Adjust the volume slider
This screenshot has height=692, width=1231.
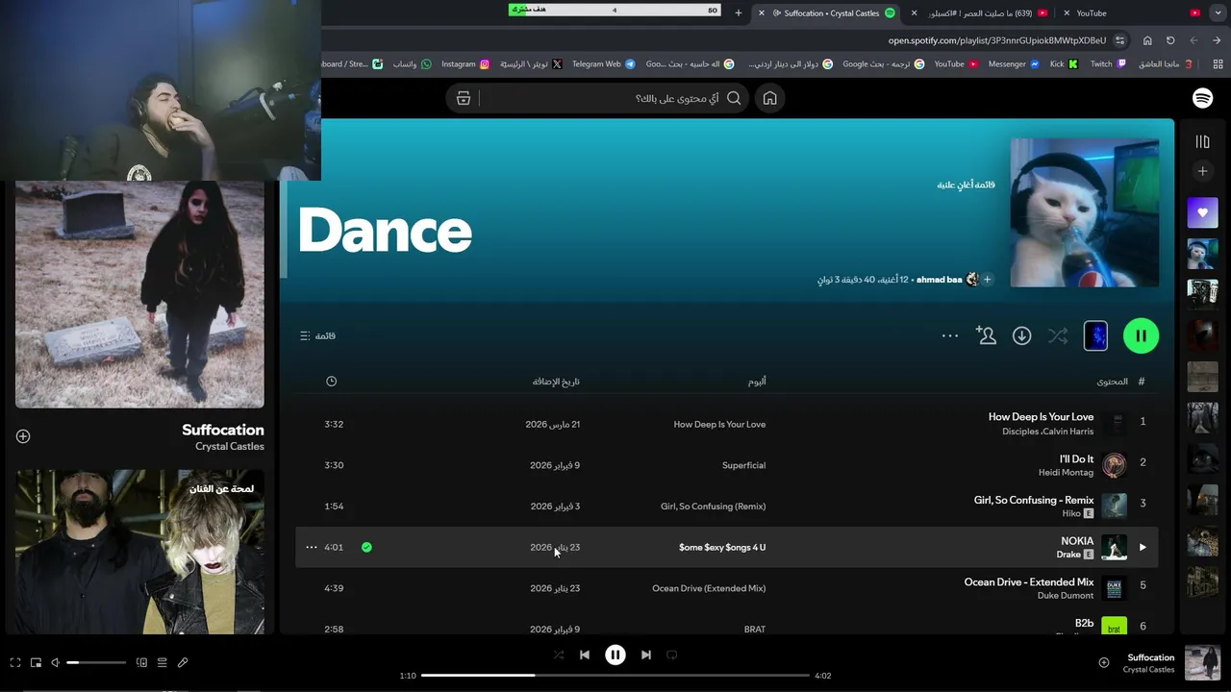(x=96, y=662)
